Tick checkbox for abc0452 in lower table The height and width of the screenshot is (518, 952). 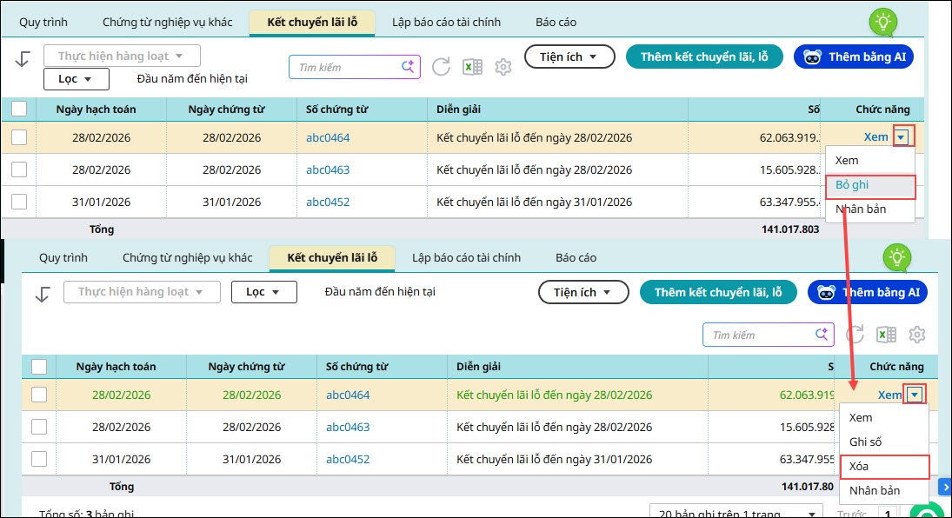[39, 459]
